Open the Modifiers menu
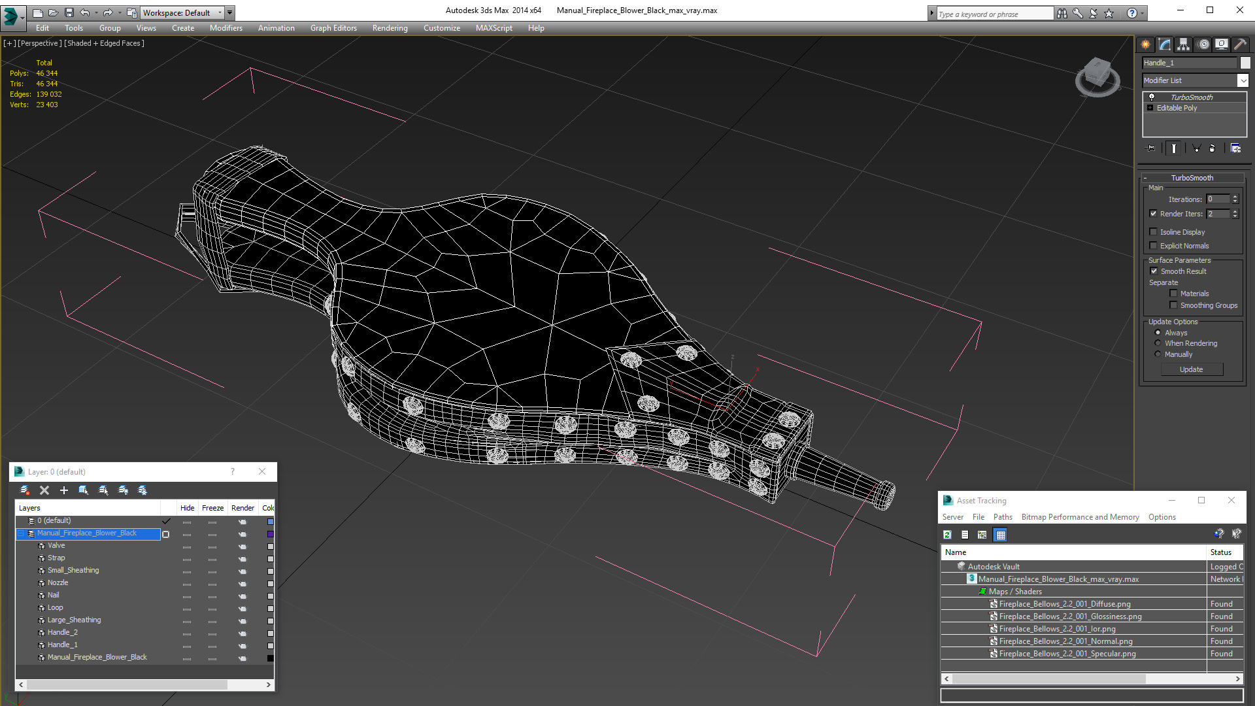 pos(226,28)
